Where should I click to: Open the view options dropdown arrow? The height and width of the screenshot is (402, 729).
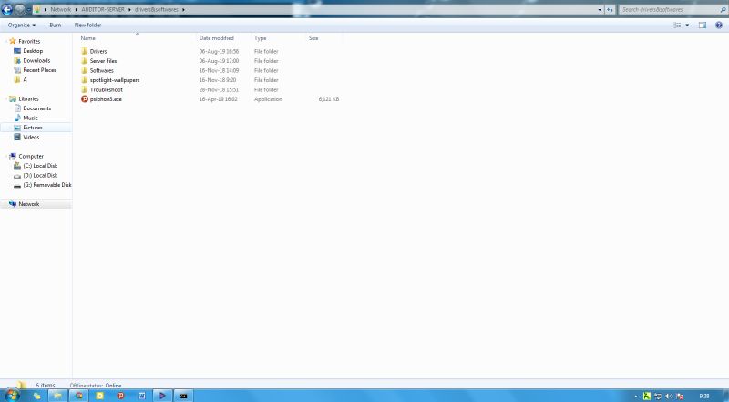click(687, 26)
